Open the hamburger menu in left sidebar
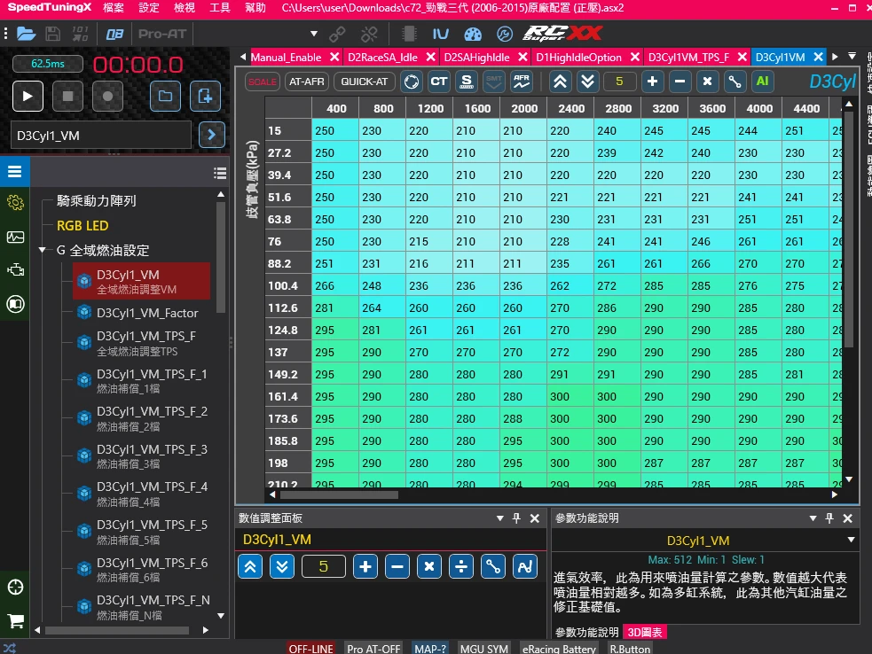Viewport: 872px width, 654px height. click(x=15, y=171)
